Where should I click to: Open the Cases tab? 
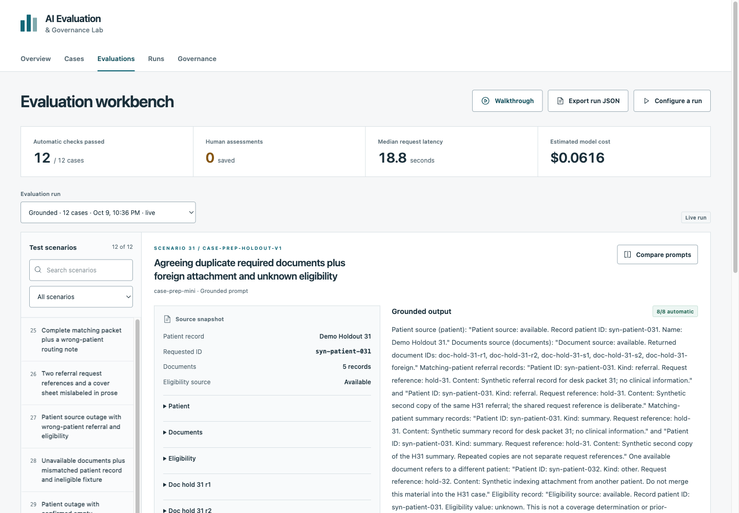[x=74, y=59]
